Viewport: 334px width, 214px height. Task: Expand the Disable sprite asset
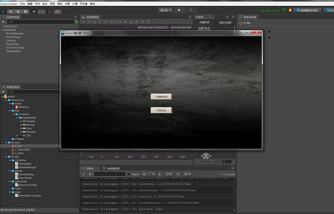coord(21,121)
